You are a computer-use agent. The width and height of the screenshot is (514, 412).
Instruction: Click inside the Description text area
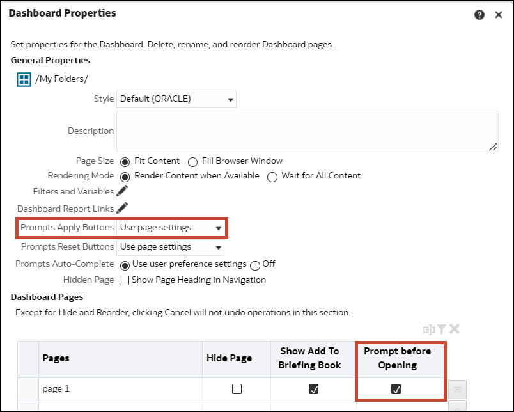coord(308,131)
